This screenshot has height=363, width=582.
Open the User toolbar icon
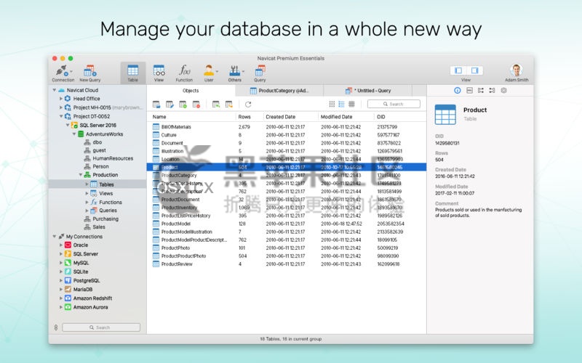[210, 73]
